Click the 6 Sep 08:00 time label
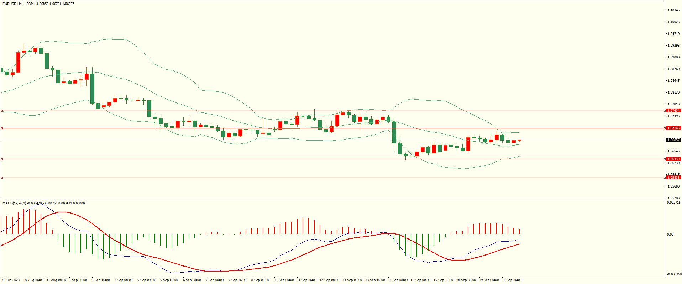682x284 pixels. point(192,280)
